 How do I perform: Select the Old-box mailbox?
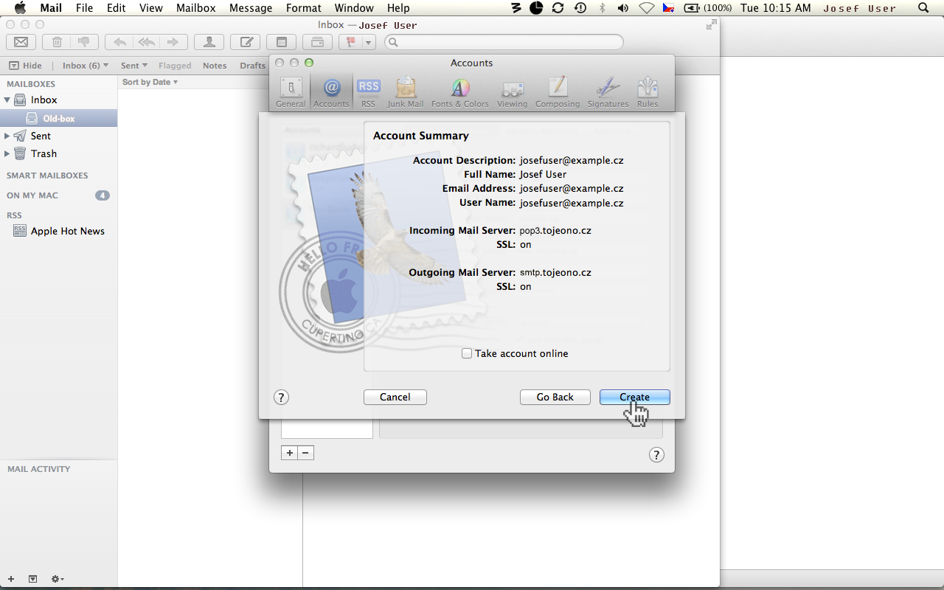click(58, 118)
